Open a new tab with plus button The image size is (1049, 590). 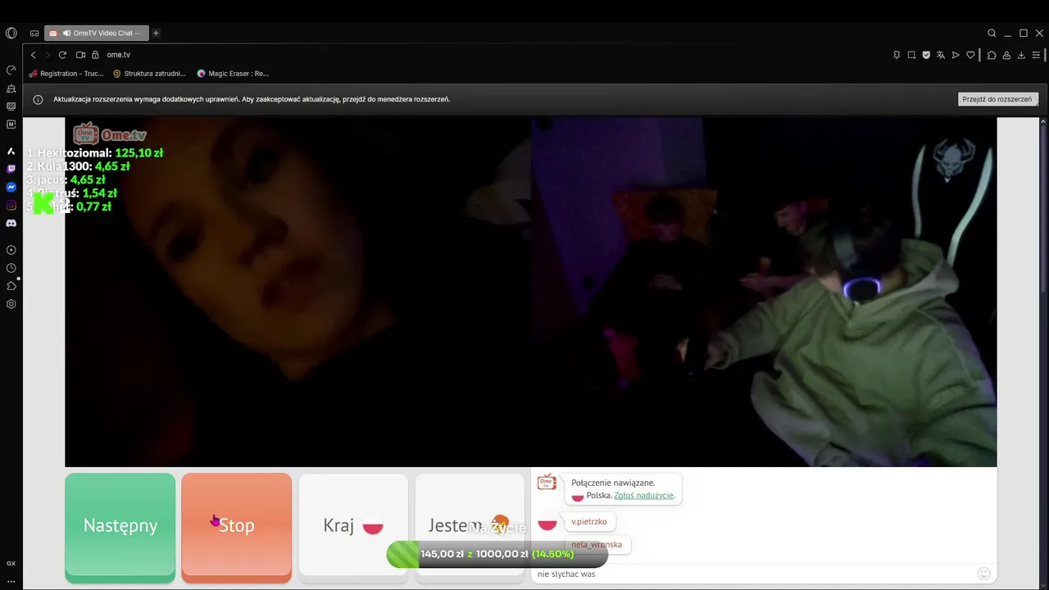[x=156, y=34]
